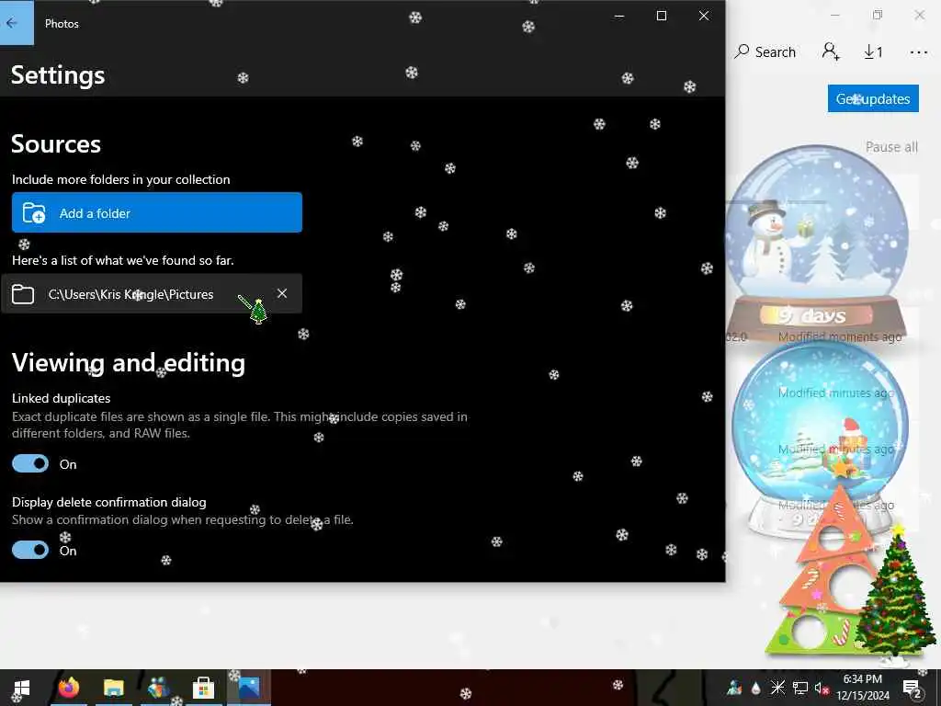Minimize the Photos window

pyautogui.click(x=619, y=16)
